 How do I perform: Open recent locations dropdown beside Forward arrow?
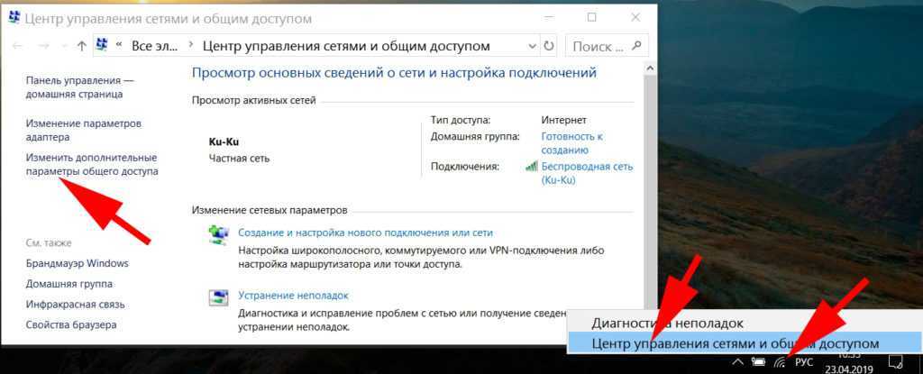[x=64, y=46]
